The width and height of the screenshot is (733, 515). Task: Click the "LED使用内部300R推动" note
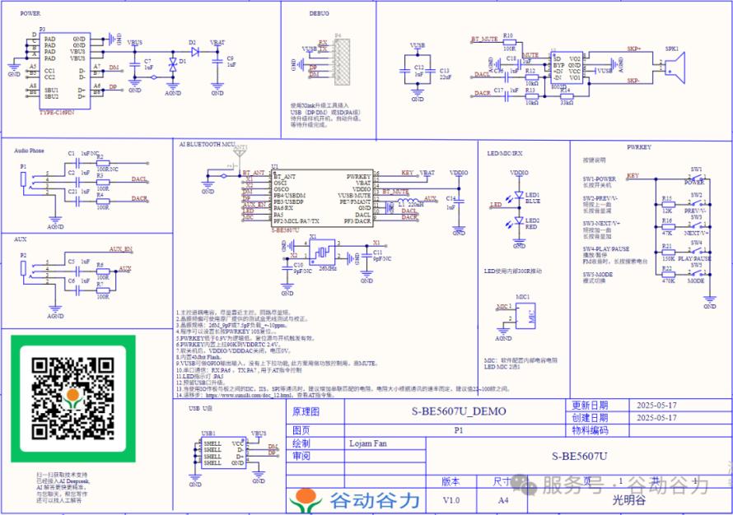pos(513,271)
